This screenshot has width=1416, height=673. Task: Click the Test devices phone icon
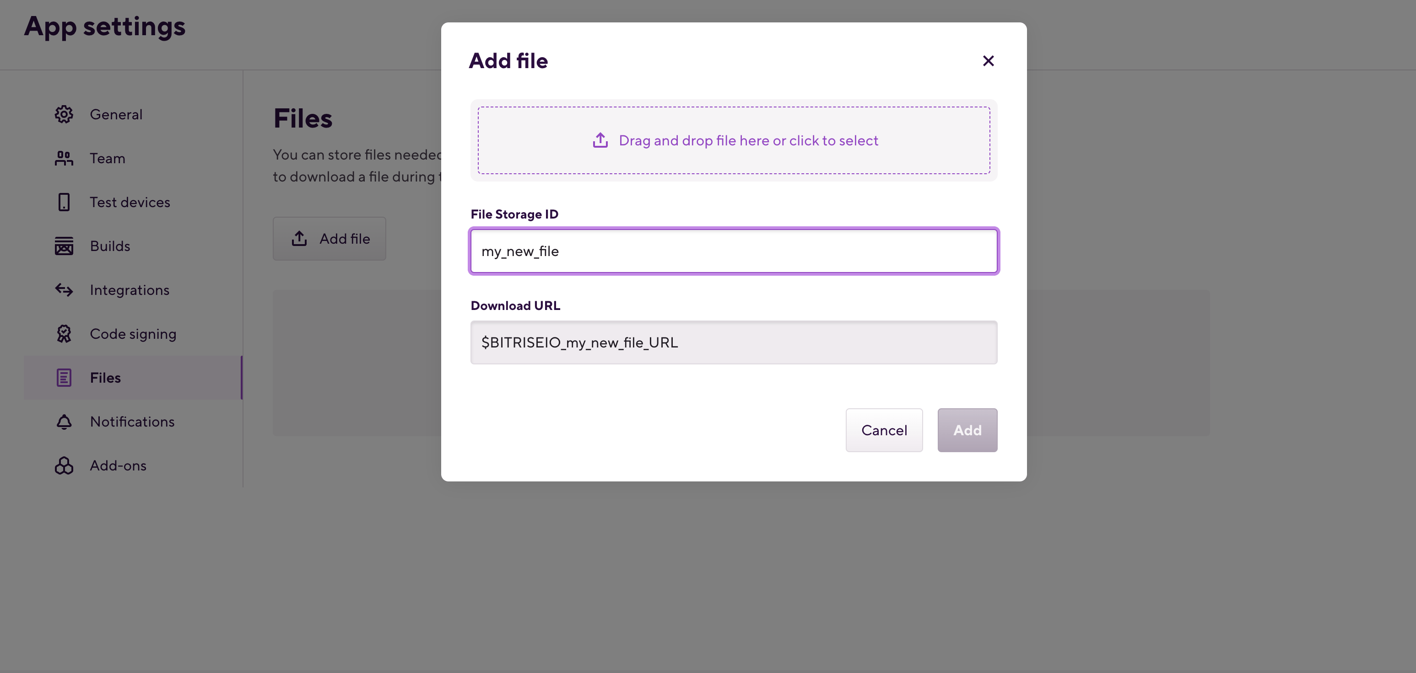coord(64,202)
